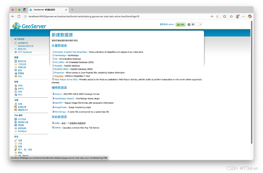Select the GeoPackage vector data source

pyautogui.click(x=60, y=55)
